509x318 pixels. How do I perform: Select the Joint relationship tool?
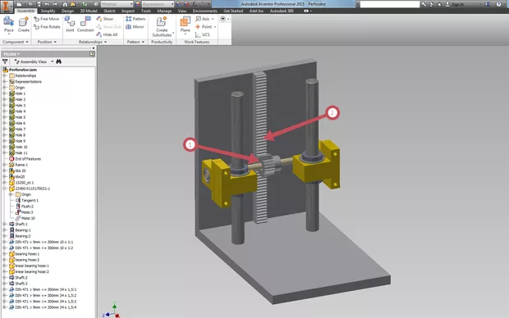tap(70, 25)
